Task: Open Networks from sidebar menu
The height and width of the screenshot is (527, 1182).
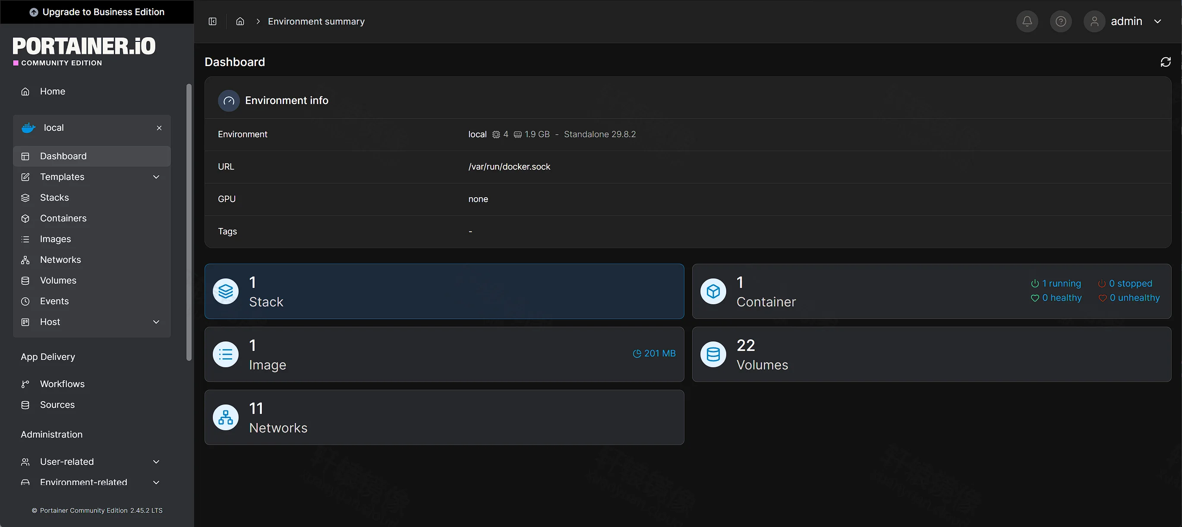Action: [x=92, y=259]
